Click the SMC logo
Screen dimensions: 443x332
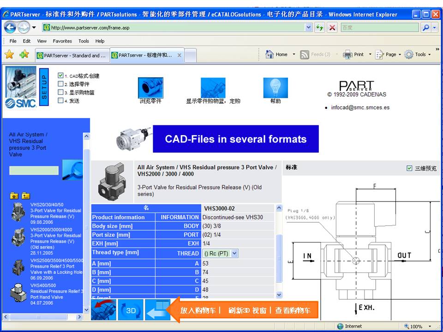(21, 103)
